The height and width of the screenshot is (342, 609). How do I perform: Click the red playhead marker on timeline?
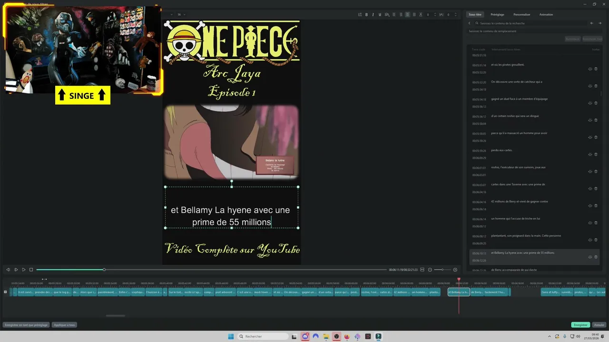point(459,279)
